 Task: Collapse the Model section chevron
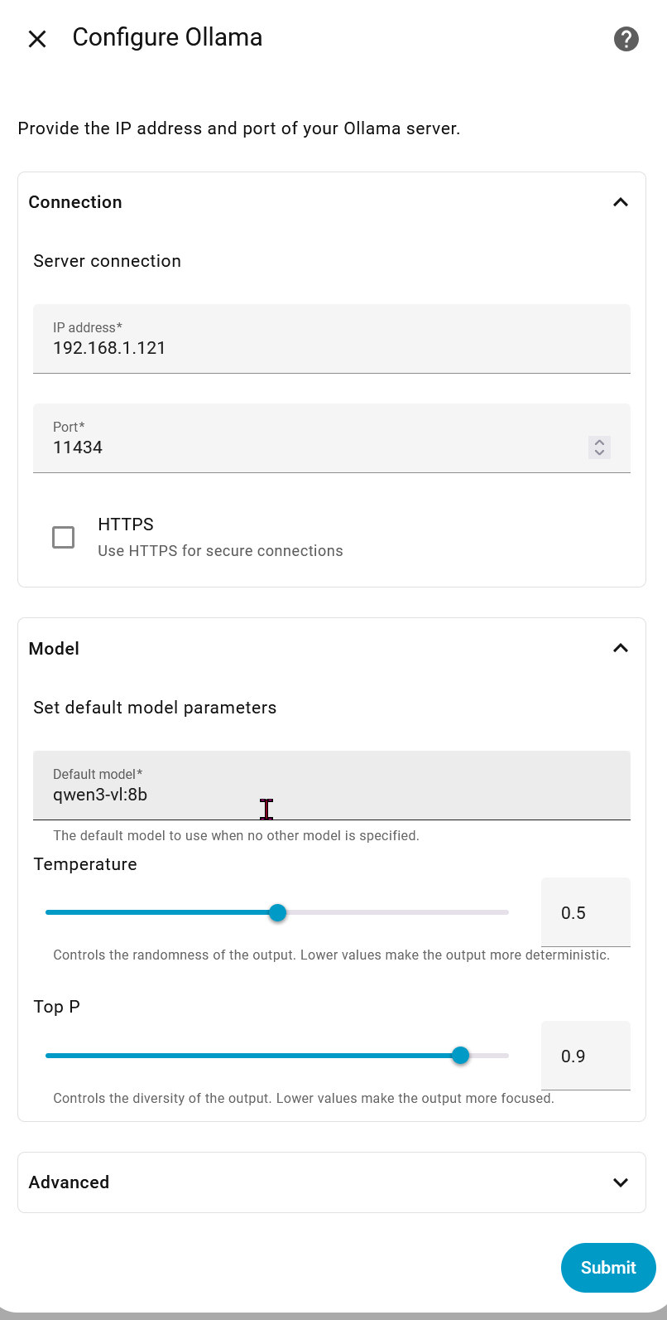tap(620, 648)
